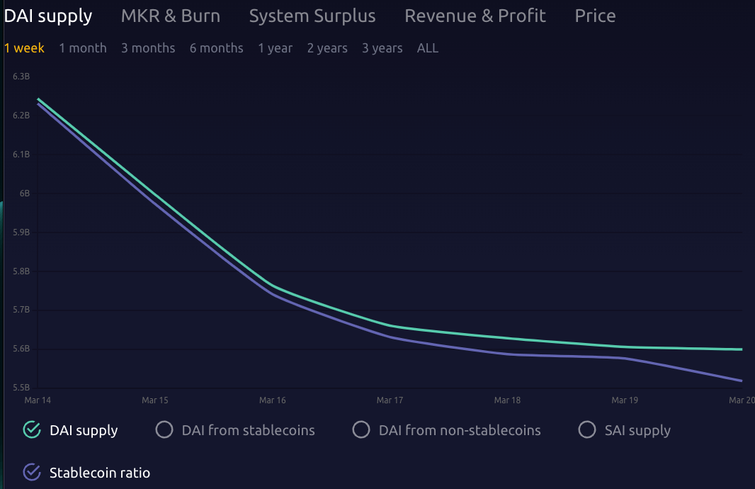This screenshot has height=489, width=755.
Task: Open the System Surplus tab
Action: pyautogui.click(x=312, y=16)
